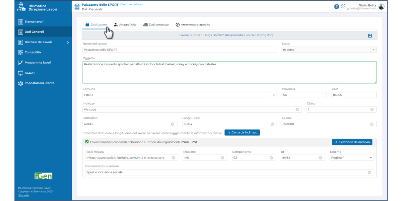Click into the Oggetto text area
The image size is (402, 201).
[229, 72]
